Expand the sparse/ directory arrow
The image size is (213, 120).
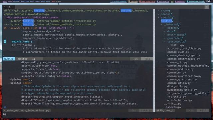click(158, 14)
